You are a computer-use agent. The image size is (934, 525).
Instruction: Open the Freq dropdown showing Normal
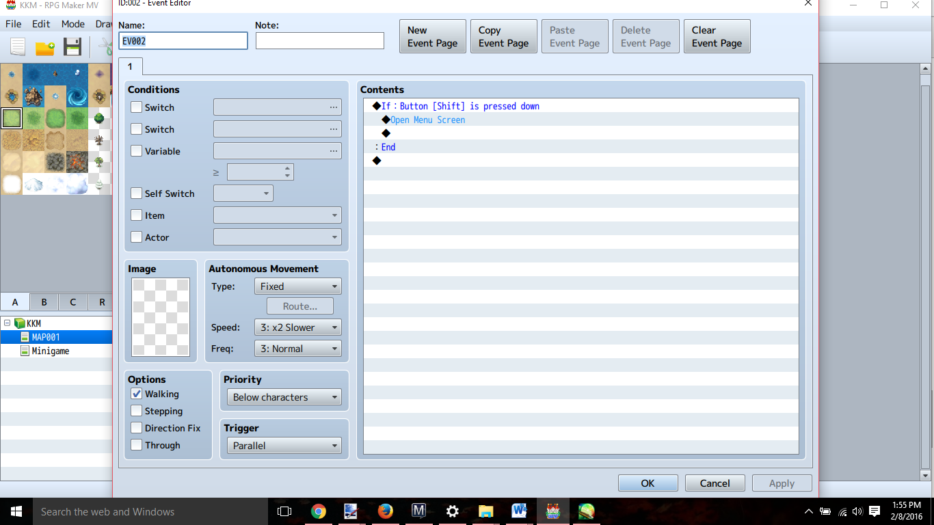pyautogui.click(x=298, y=349)
